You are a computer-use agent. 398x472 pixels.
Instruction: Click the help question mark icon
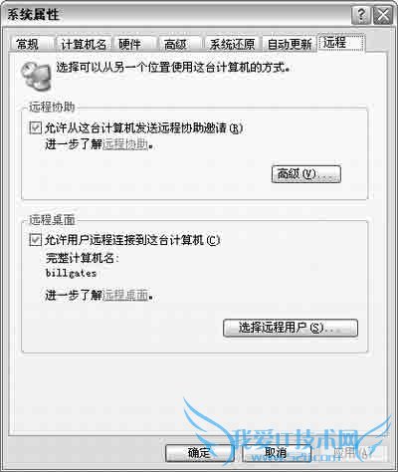click(x=361, y=15)
